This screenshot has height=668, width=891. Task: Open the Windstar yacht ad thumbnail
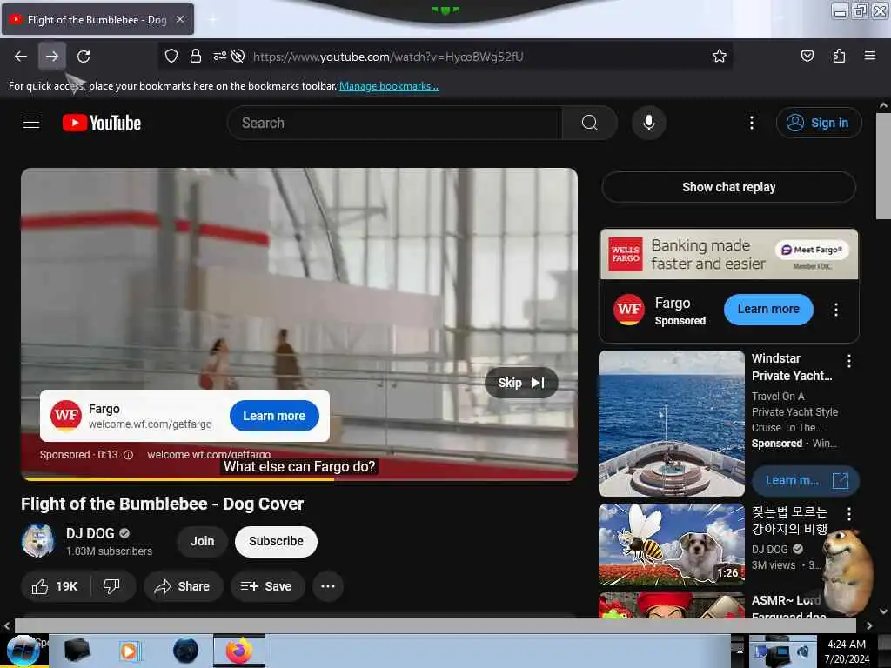672,424
